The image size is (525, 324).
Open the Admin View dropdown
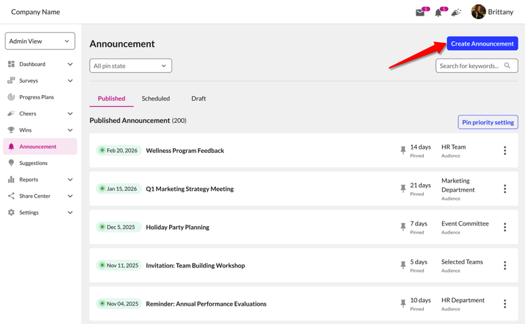(x=40, y=41)
